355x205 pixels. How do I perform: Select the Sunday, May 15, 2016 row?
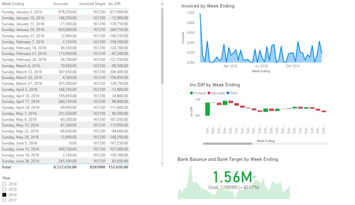click(65, 125)
